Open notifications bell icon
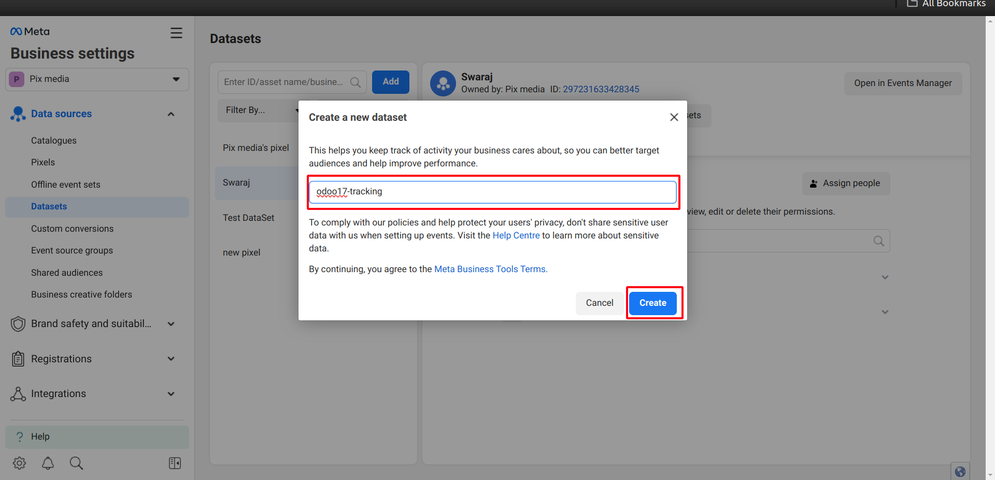 coord(48,463)
